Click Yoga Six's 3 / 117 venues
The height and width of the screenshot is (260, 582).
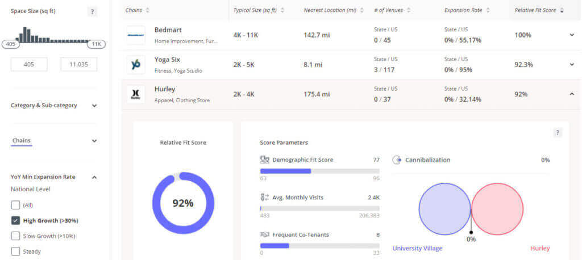[x=384, y=70]
